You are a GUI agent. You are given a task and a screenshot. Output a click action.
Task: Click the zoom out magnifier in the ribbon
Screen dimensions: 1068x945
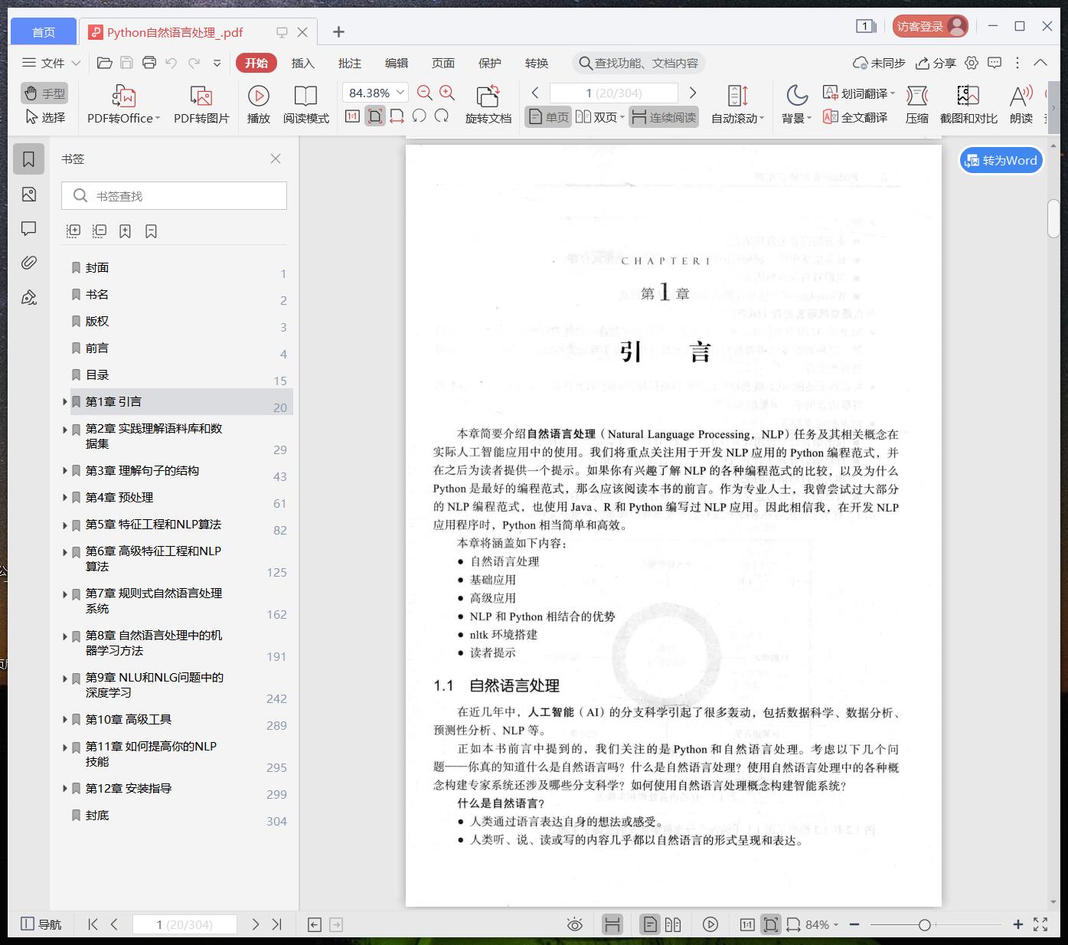[x=425, y=93]
